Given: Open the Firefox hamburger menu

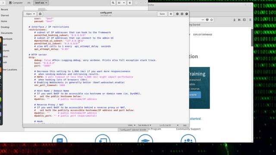Looking at the screenshot, I should click(250, 20).
